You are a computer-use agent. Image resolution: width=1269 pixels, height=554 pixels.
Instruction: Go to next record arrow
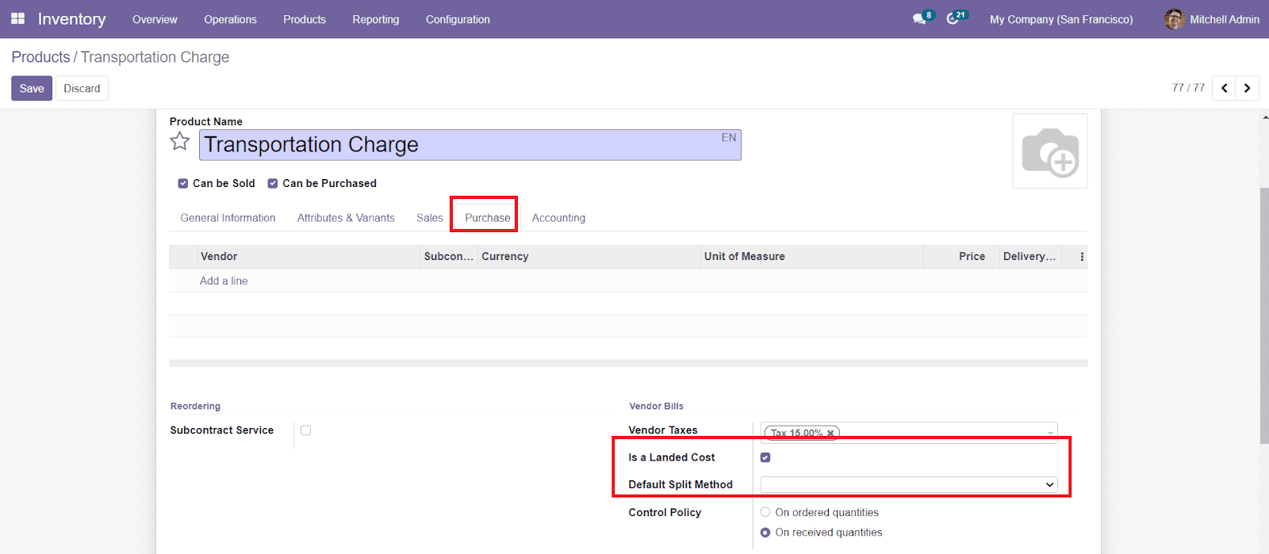(1247, 88)
